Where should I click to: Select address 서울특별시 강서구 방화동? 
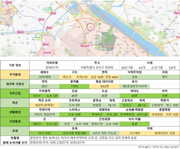[x=97, y=68]
